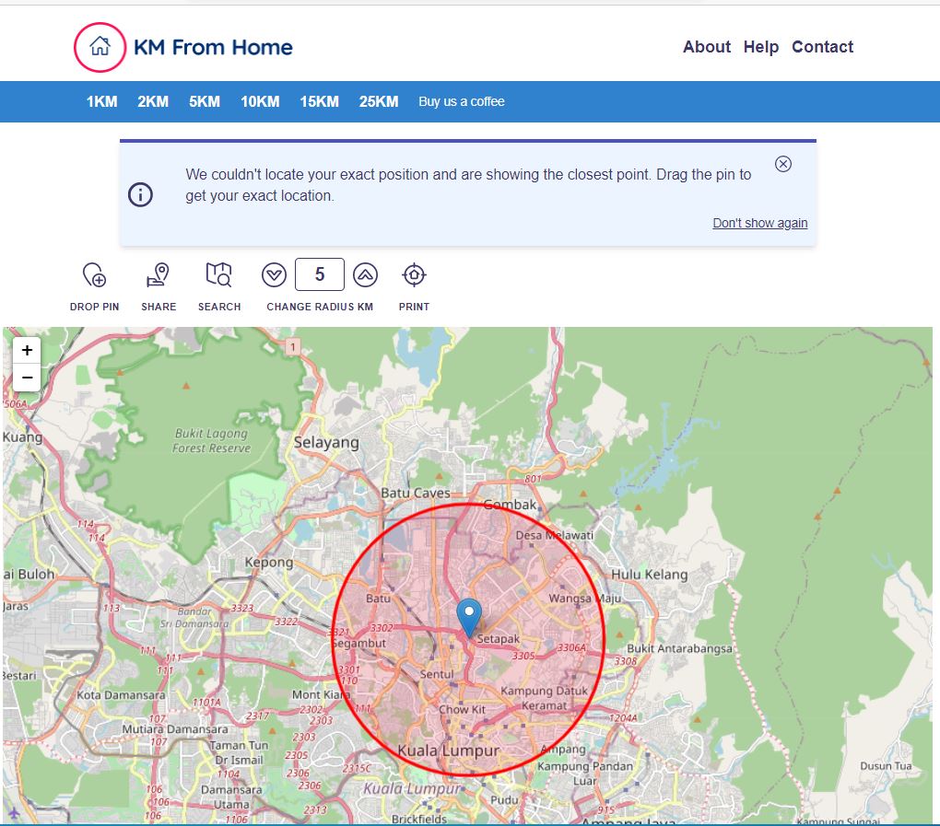Click the info icon in the notice
The height and width of the screenshot is (826, 940).
(140, 194)
